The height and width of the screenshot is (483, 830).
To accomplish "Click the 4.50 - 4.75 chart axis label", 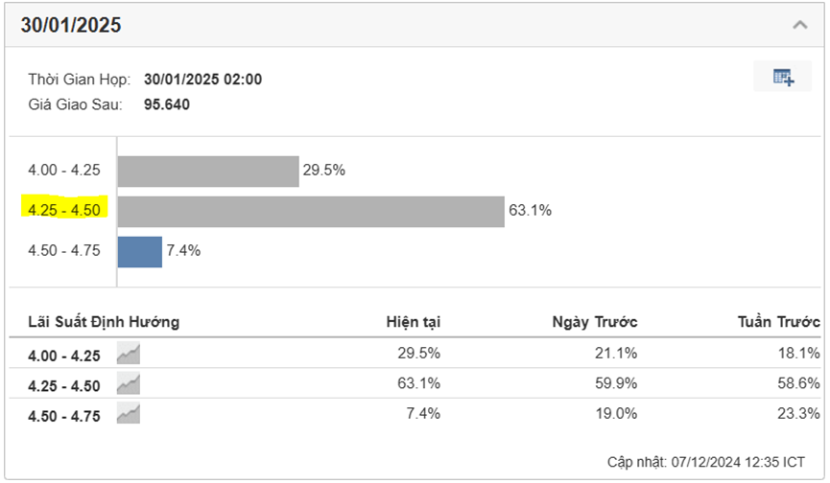I will [64, 251].
